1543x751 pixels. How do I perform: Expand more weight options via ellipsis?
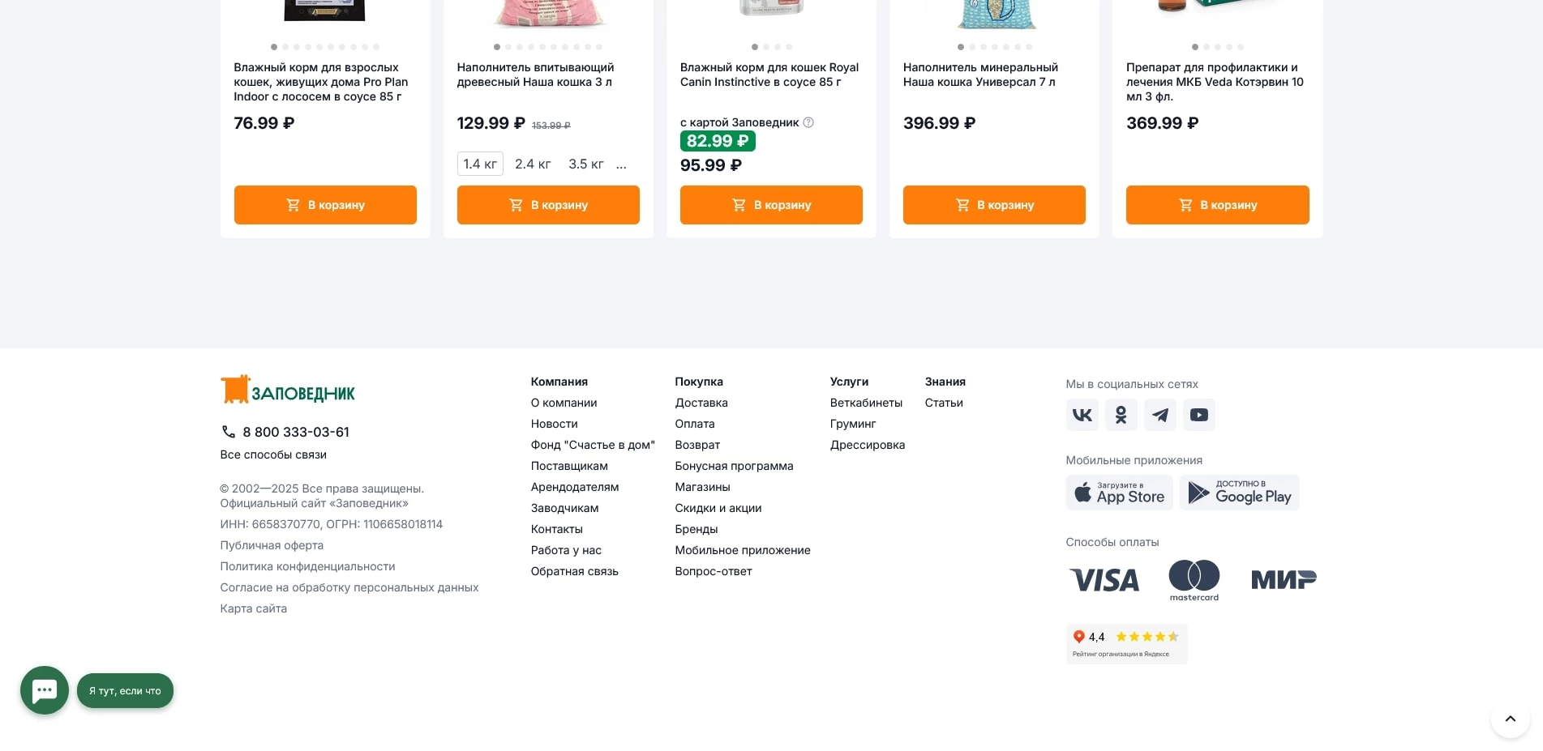(x=621, y=164)
